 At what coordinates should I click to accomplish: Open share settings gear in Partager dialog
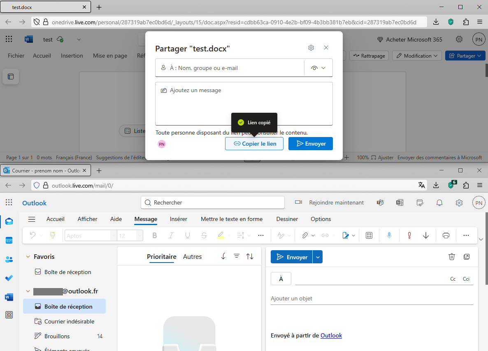pyautogui.click(x=311, y=48)
